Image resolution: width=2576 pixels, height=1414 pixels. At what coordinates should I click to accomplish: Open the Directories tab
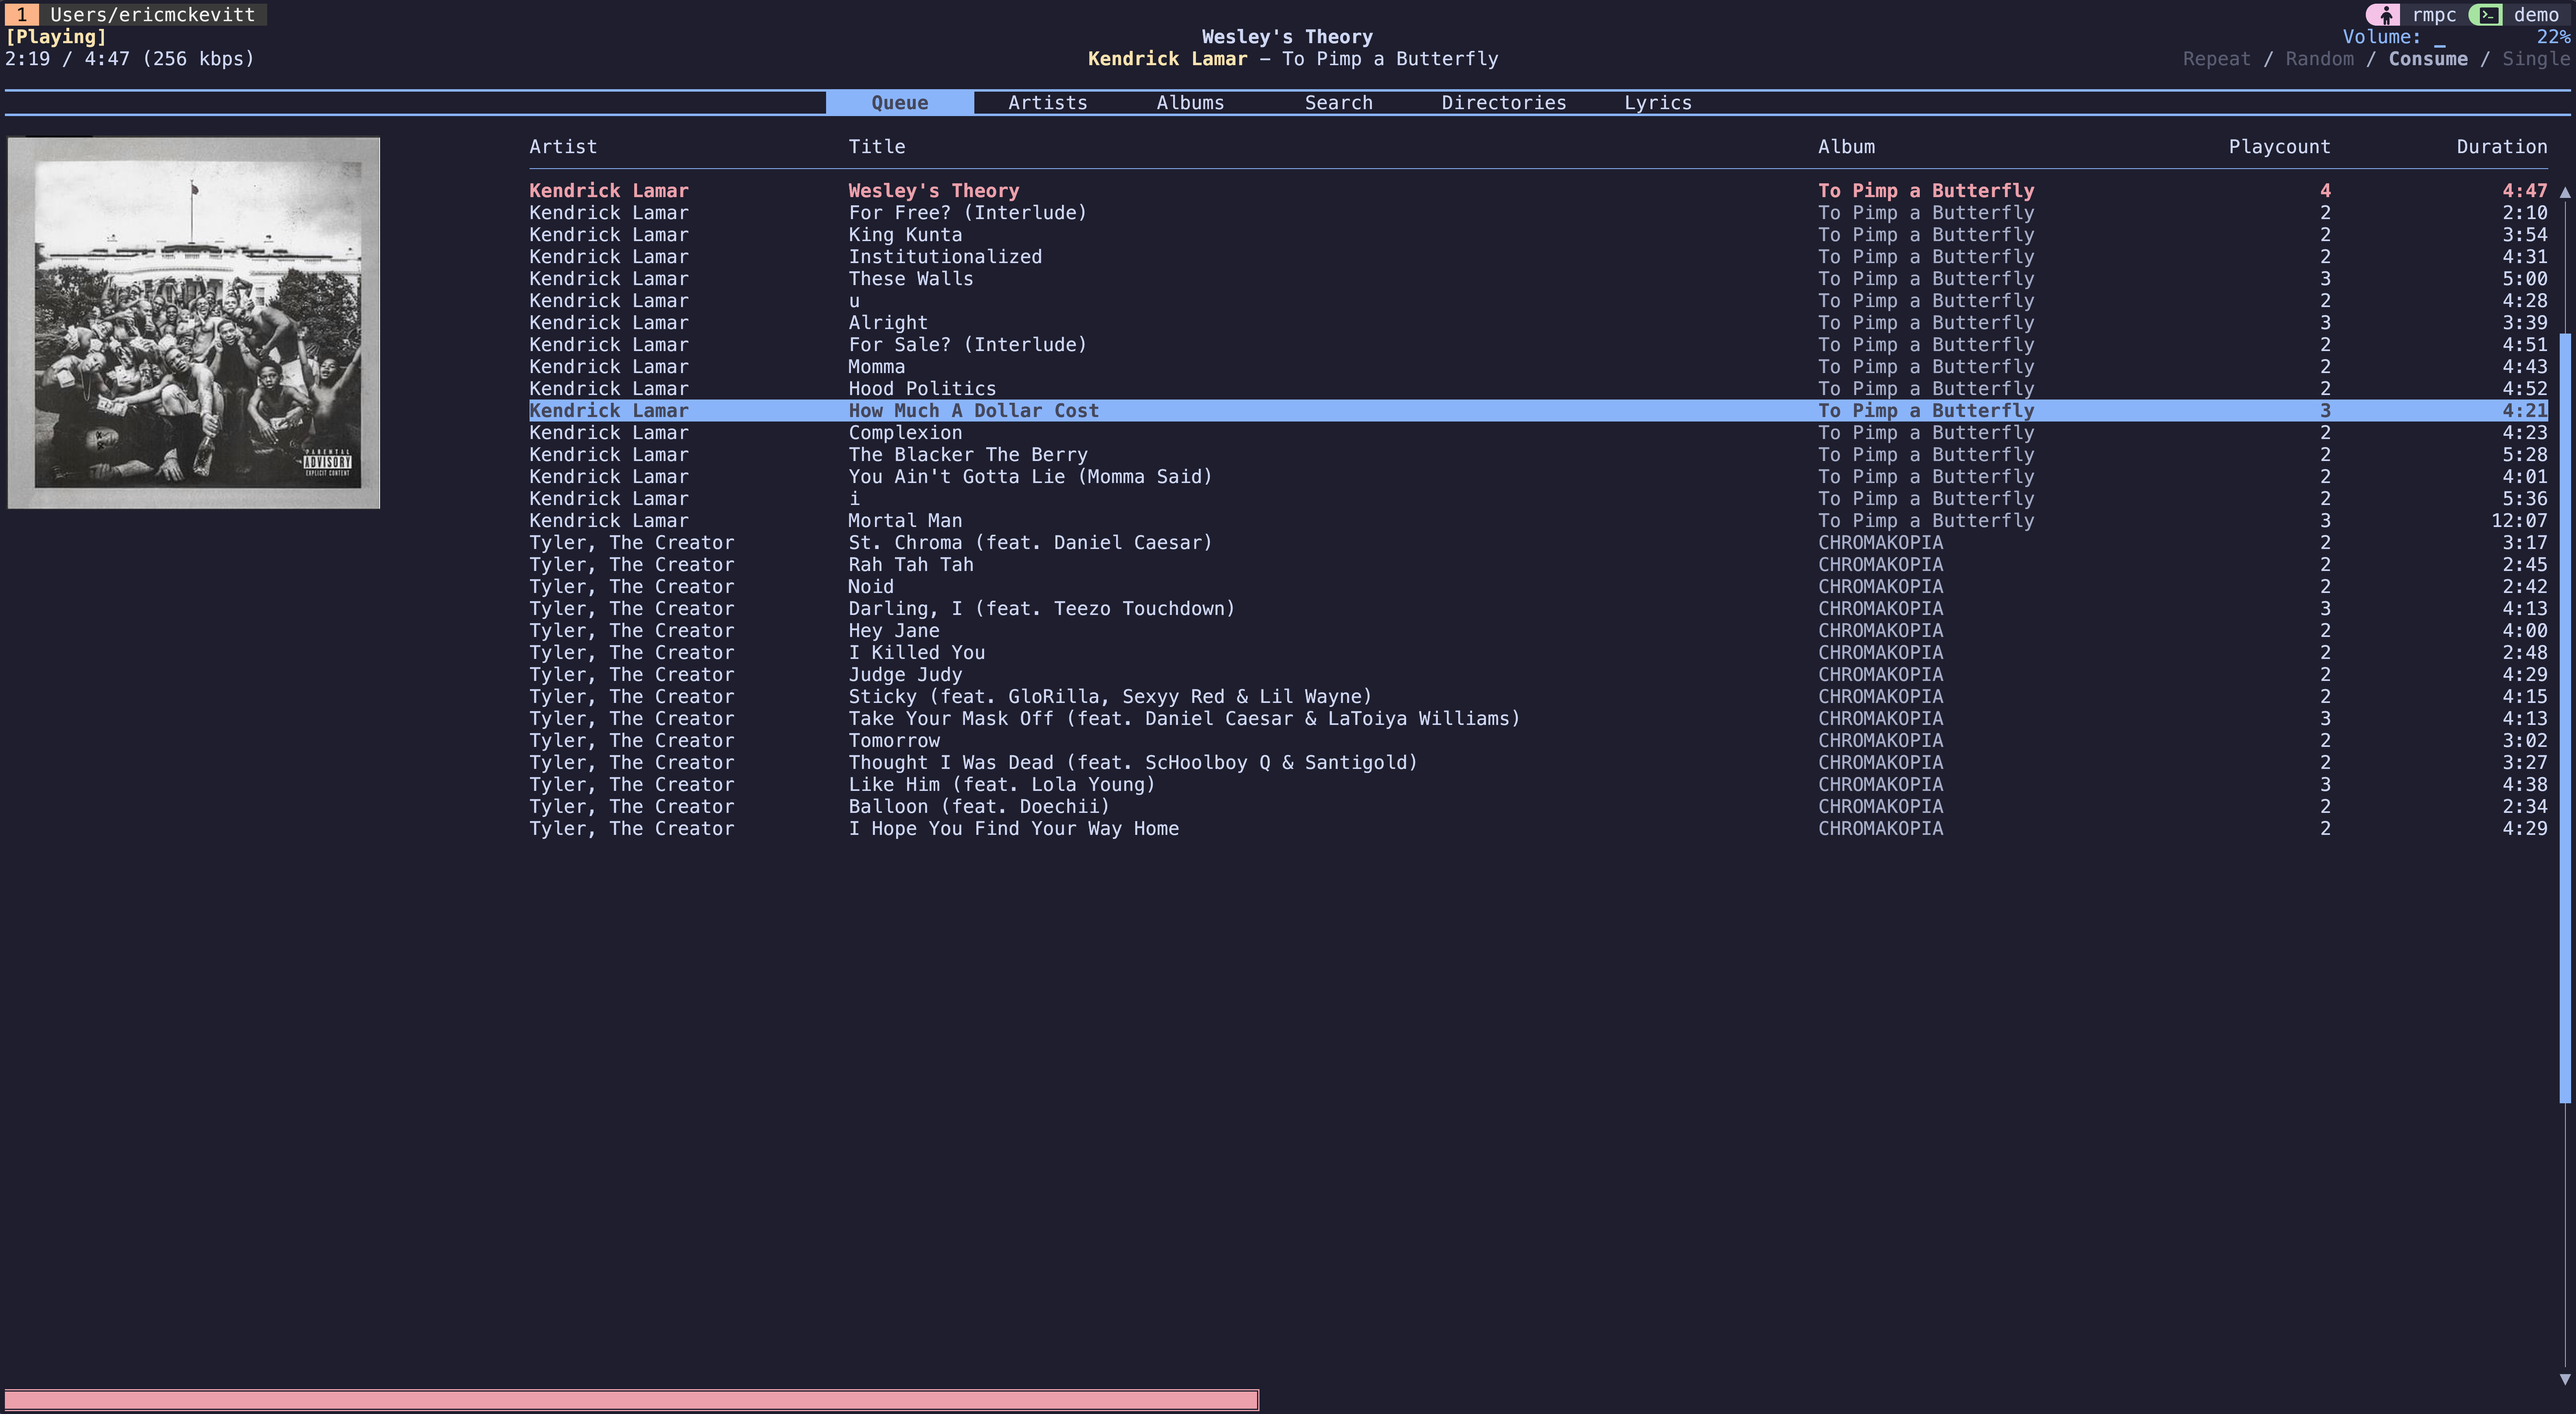point(1503,103)
